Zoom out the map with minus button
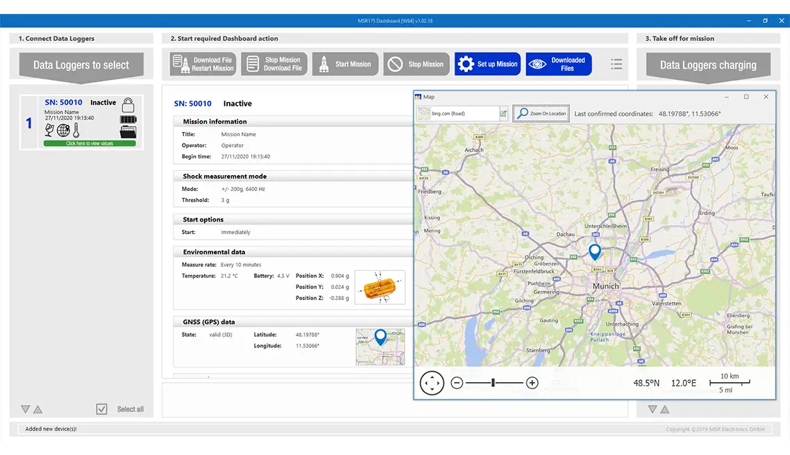The height and width of the screenshot is (455, 790). tap(457, 383)
